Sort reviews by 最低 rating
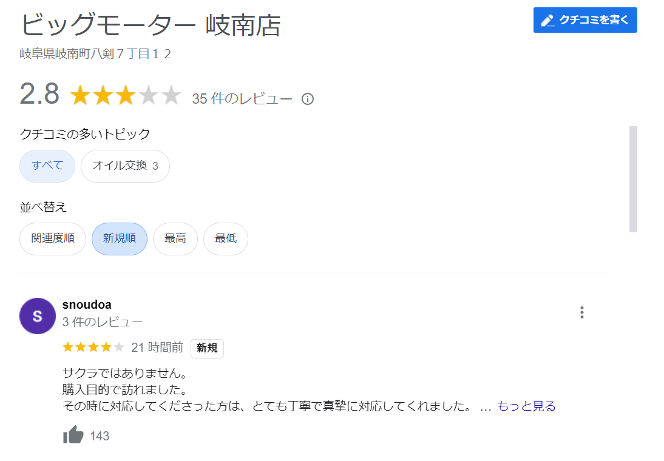Screen dimensions: 664x461 tap(226, 239)
